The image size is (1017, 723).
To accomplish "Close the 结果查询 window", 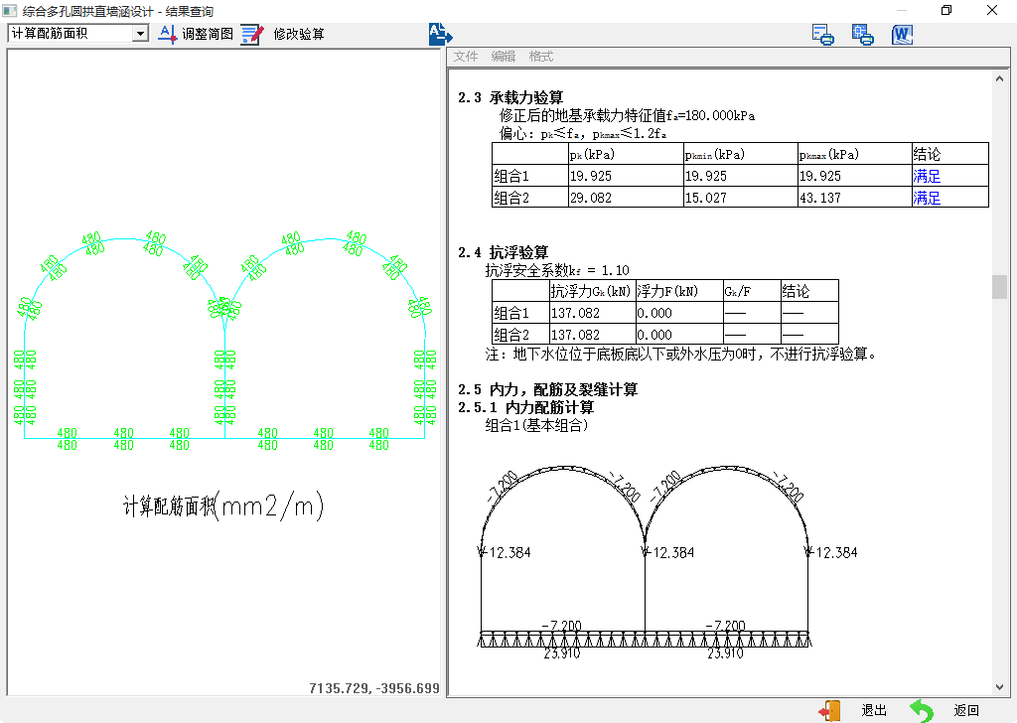I will tap(992, 10).
